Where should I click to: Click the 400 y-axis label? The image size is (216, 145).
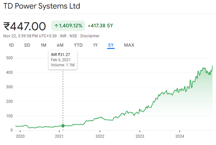click(9, 72)
